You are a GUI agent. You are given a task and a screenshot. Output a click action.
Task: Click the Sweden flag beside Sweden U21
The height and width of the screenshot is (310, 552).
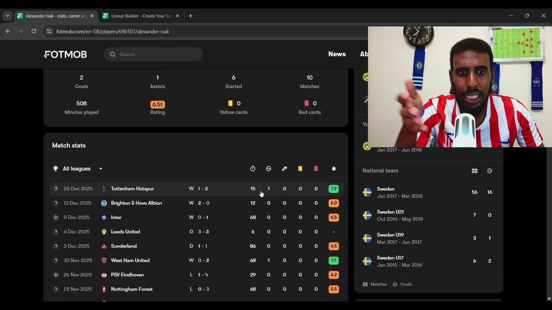tap(367, 215)
